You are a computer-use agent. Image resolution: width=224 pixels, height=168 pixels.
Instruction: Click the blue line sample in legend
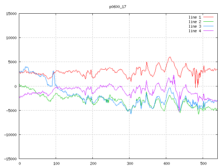(209, 26)
